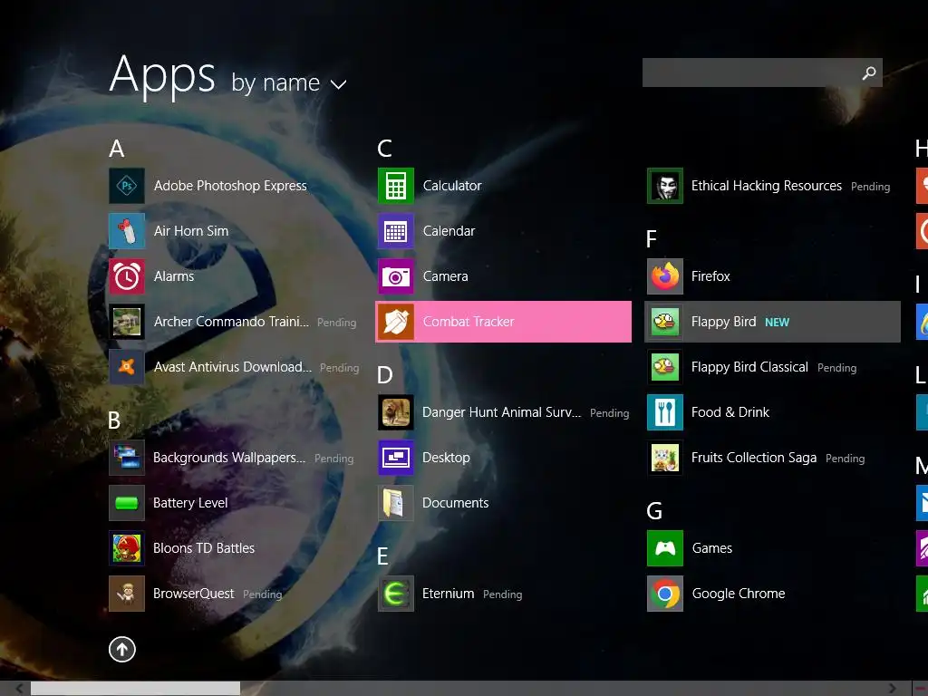
Task: Click the letter E group header
Action: (x=383, y=556)
